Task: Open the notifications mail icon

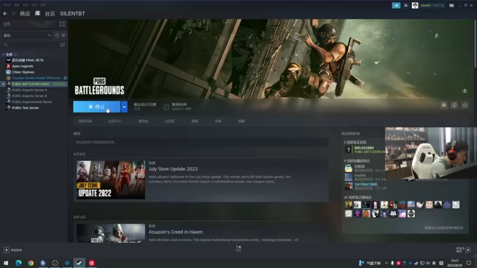Action: pyautogui.click(x=406, y=5)
